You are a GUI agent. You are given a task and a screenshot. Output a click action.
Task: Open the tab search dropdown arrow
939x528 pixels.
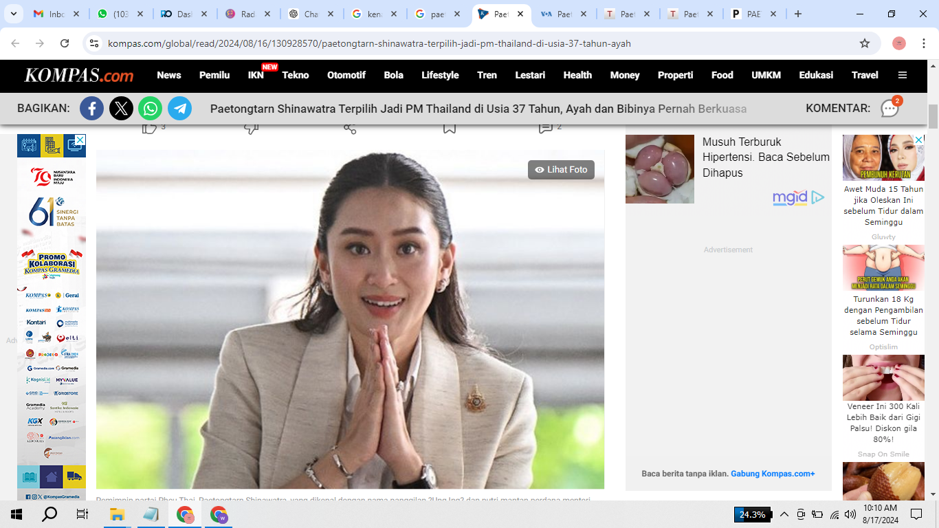point(14,14)
